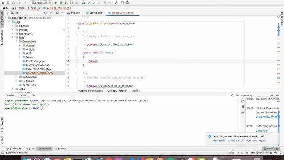This screenshot has width=284, height=160.
Task: Open the Services tool window
Action: pos(14,148)
